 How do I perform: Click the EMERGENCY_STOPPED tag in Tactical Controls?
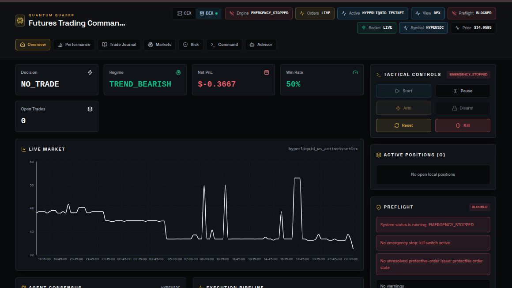[468, 75]
